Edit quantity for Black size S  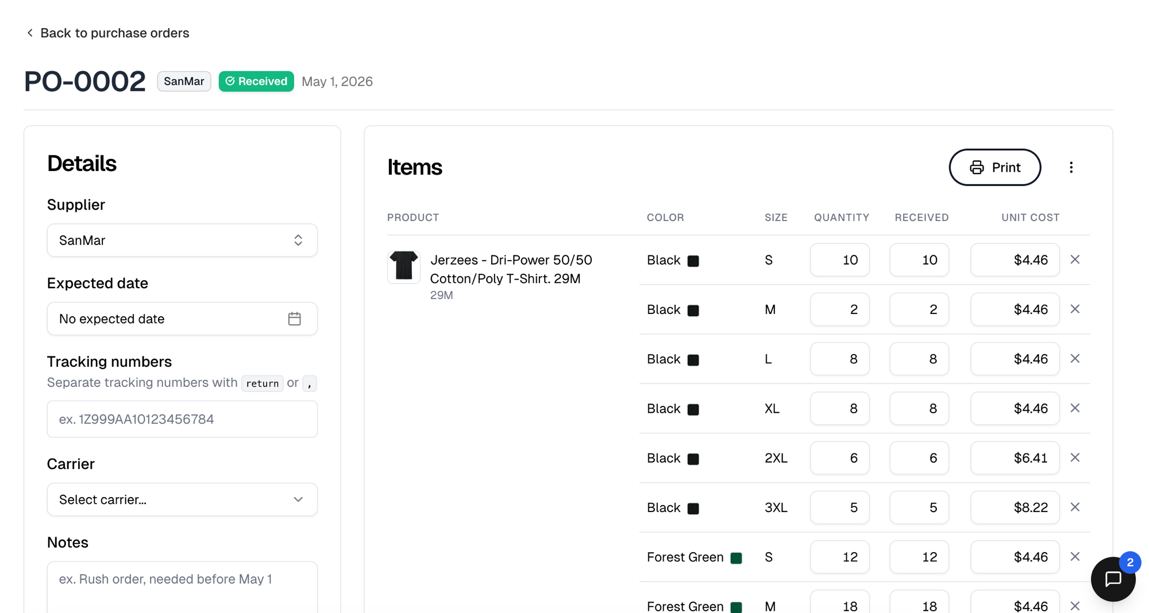click(840, 260)
